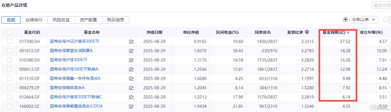Click the 成立年限(年) column header

(371, 32)
